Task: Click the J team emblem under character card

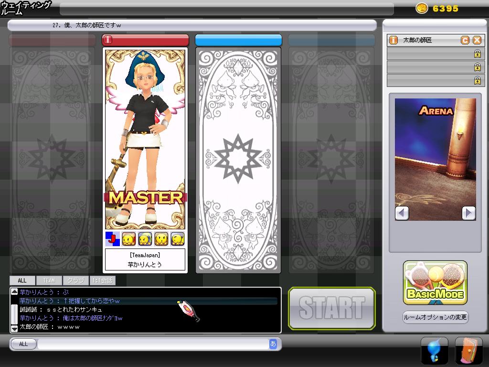Action: pos(112,239)
